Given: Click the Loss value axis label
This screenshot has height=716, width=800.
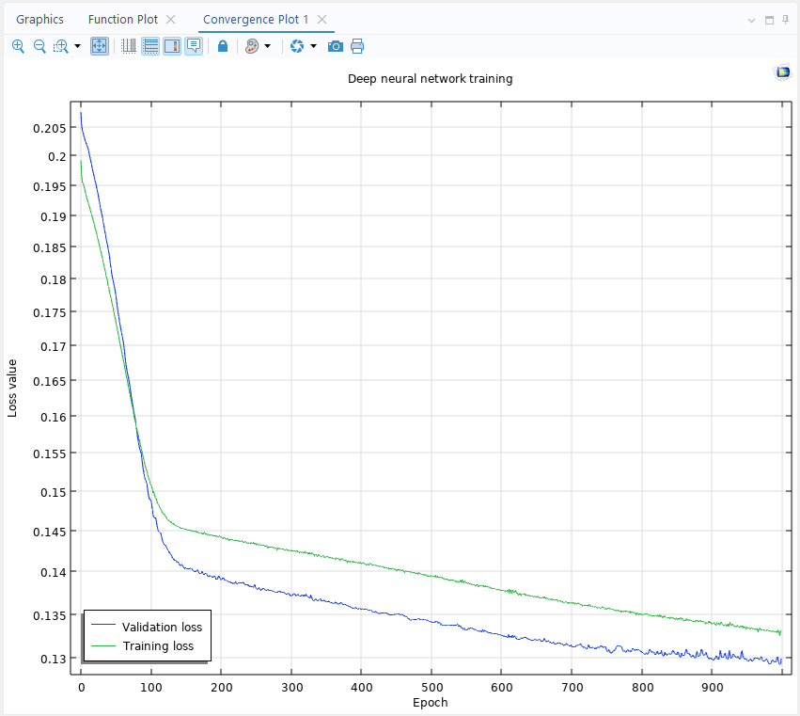Looking at the screenshot, I should 12,389.
